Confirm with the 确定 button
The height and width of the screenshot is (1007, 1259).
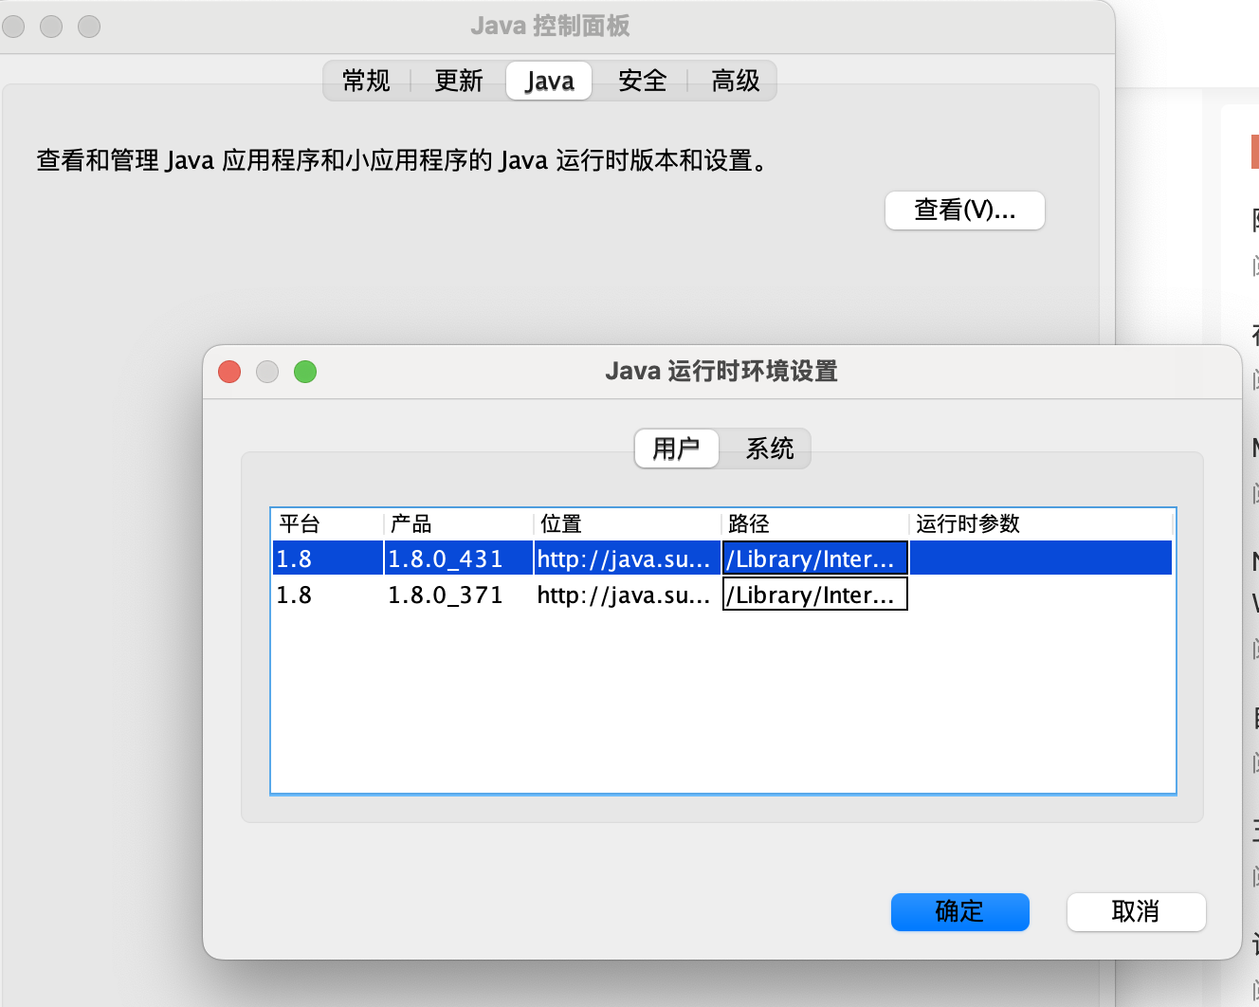[960, 912]
